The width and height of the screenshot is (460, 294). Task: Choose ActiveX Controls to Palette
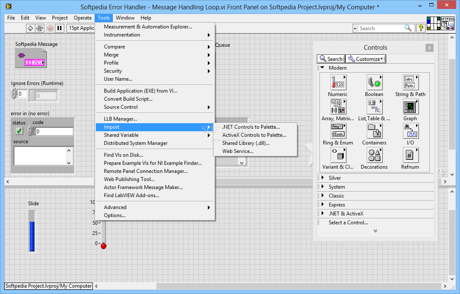point(255,135)
